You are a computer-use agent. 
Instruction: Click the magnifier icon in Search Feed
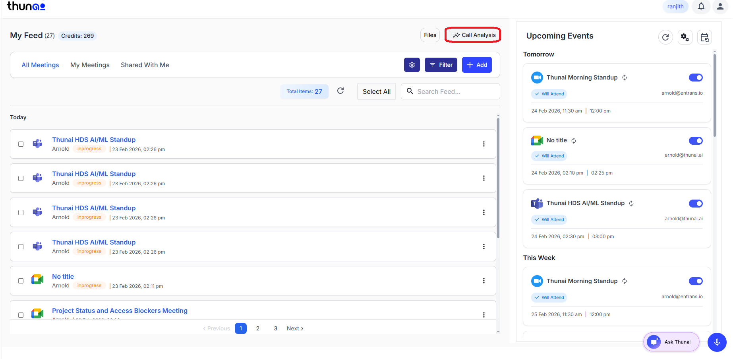click(x=410, y=91)
